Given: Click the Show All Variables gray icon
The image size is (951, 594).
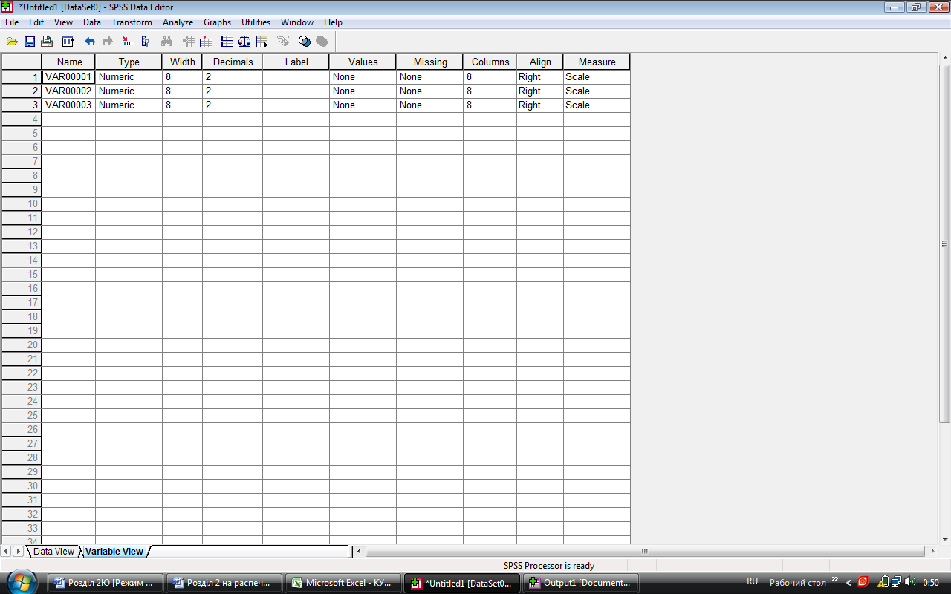Looking at the screenshot, I should [x=322, y=42].
